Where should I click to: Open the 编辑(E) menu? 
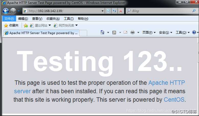[x=23, y=19]
